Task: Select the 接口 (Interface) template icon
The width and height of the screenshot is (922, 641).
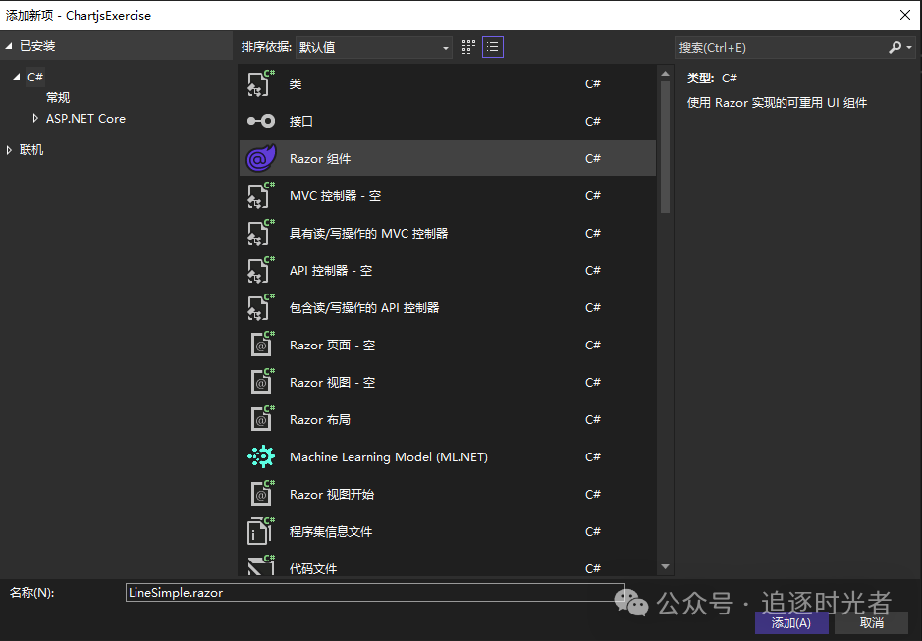Action: coord(261,121)
